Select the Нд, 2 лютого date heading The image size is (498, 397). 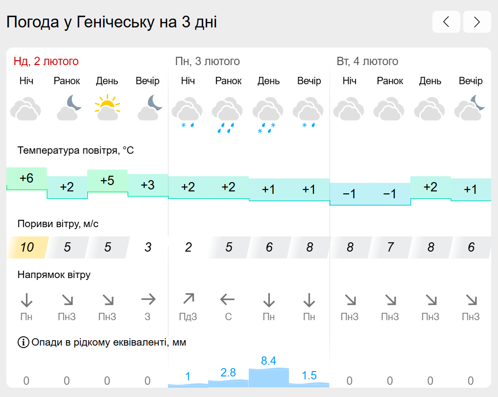[46, 61]
